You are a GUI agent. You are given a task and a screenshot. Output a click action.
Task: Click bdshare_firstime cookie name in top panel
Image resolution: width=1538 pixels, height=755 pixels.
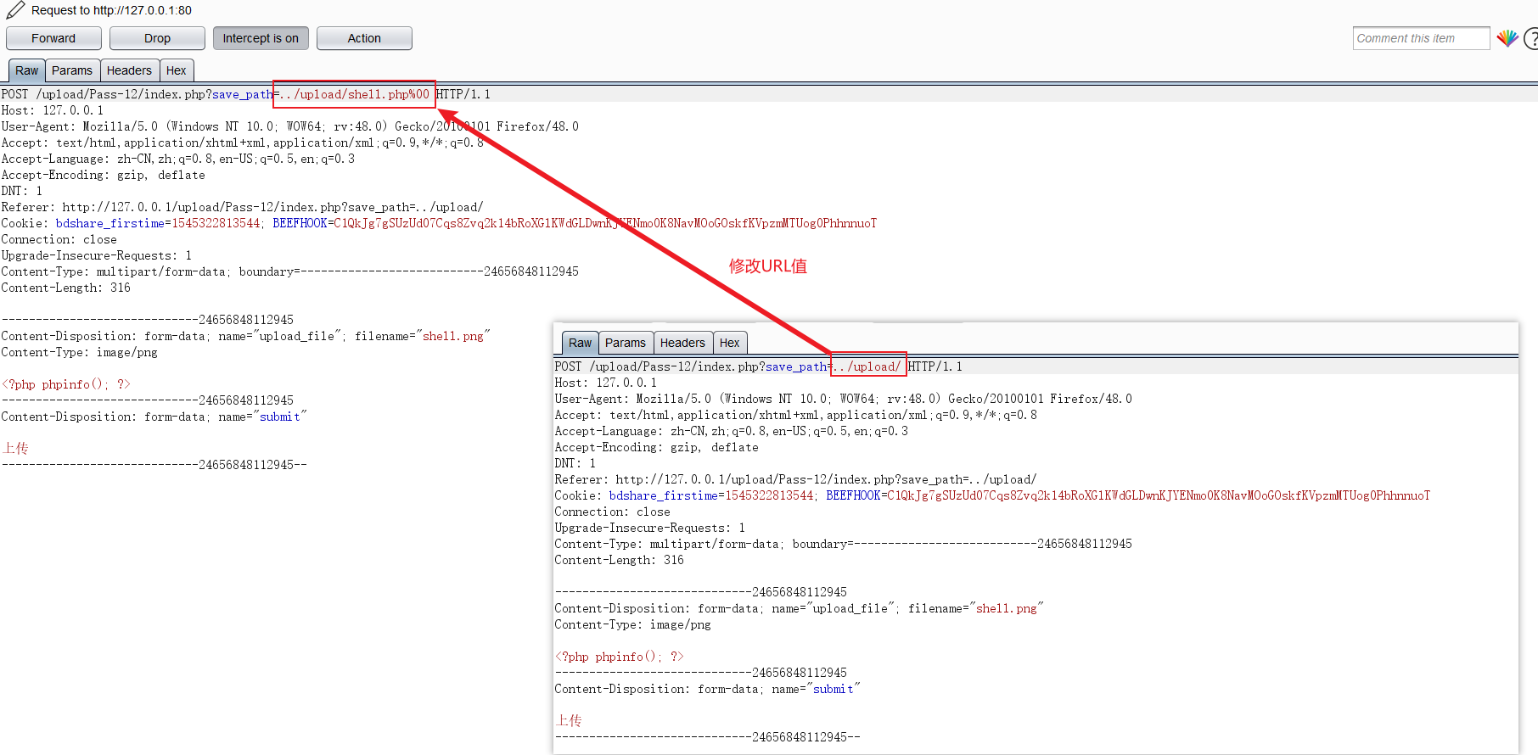[110, 223]
